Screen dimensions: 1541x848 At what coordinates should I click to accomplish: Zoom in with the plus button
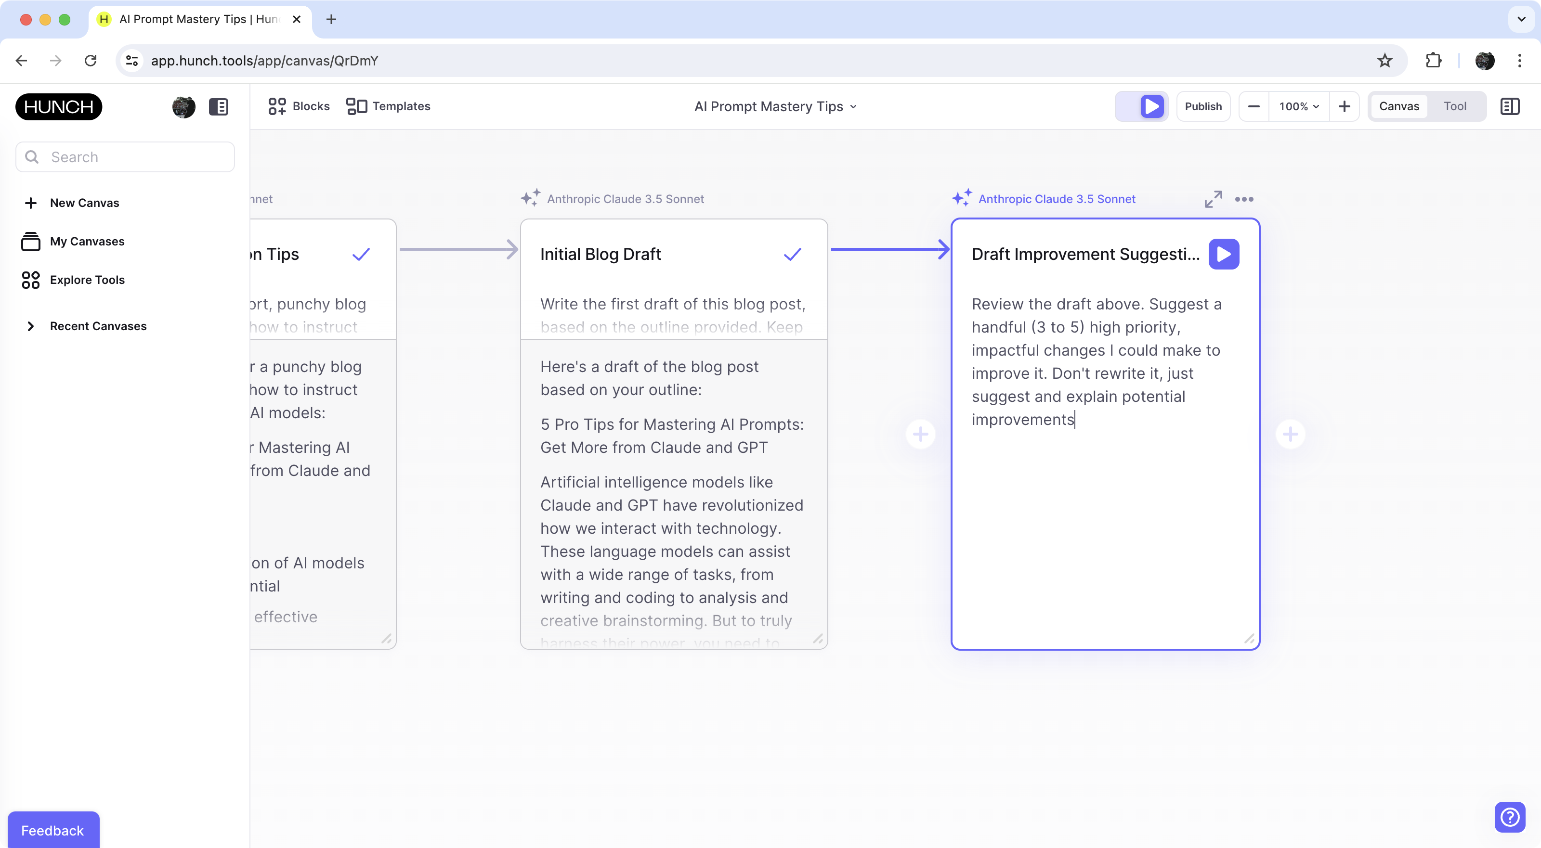tap(1344, 106)
